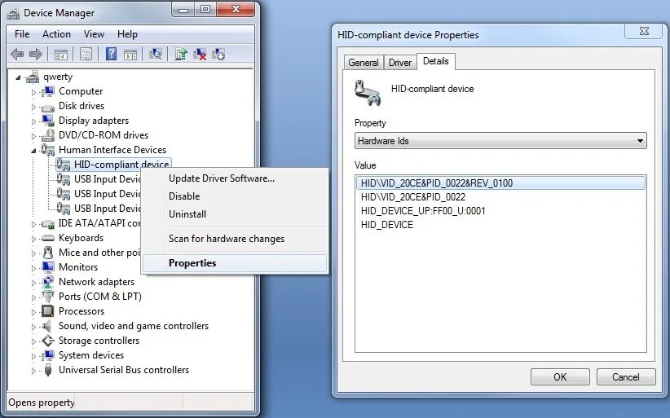Click the Monitors category icon
Image resolution: width=670 pixels, height=418 pixels.
(48, 267)
